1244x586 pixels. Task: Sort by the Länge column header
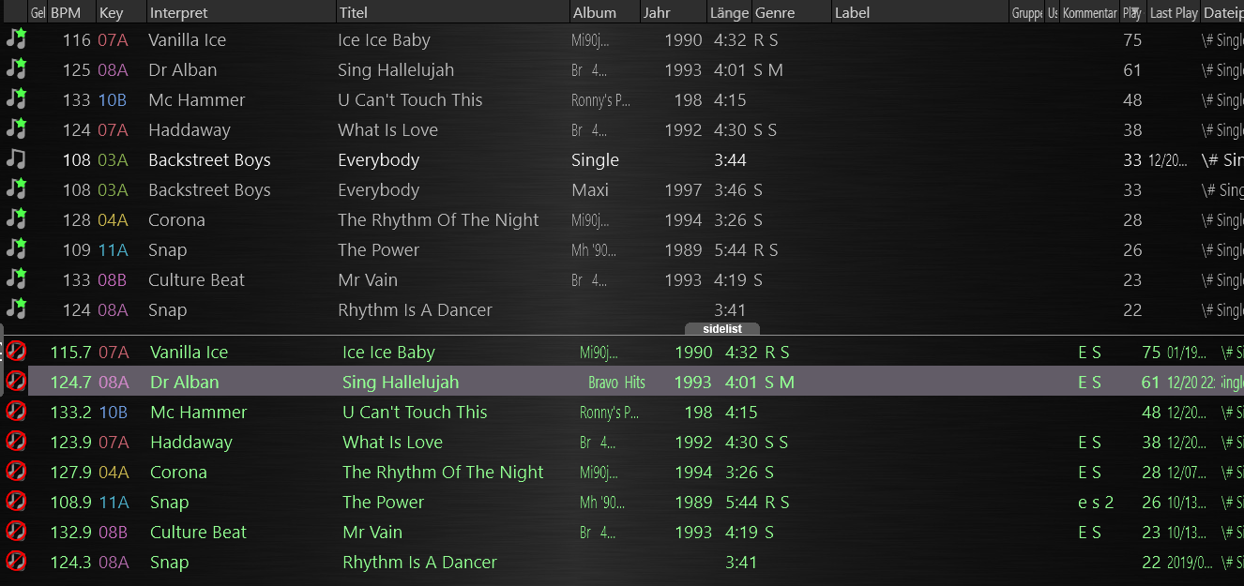(x=729, y=12)
